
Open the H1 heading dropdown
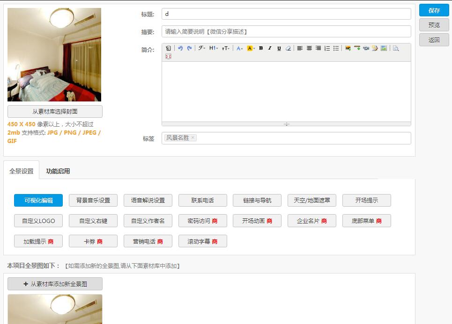click(x=214, y=48)
